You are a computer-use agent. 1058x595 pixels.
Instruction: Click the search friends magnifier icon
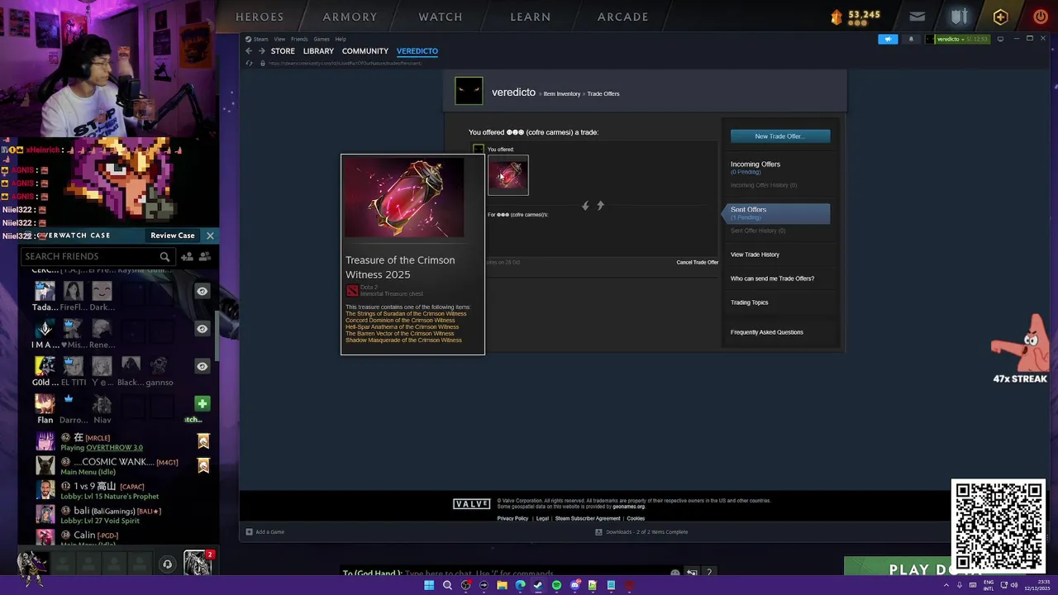pos(164,256)
